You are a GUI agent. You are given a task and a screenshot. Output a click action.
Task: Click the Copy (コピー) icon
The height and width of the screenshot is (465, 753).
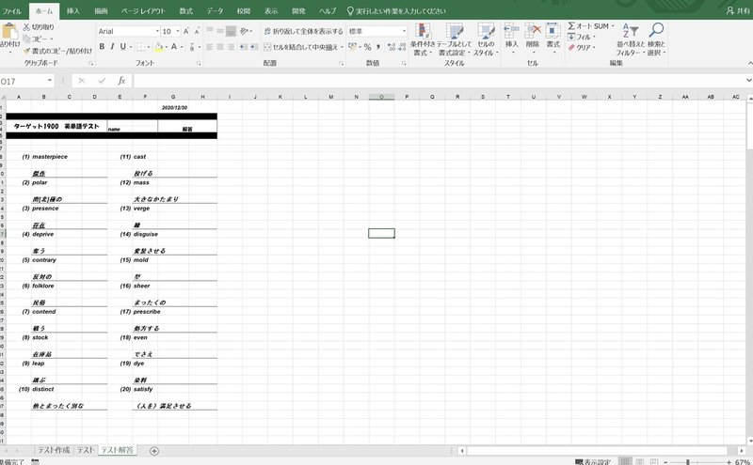27,39
